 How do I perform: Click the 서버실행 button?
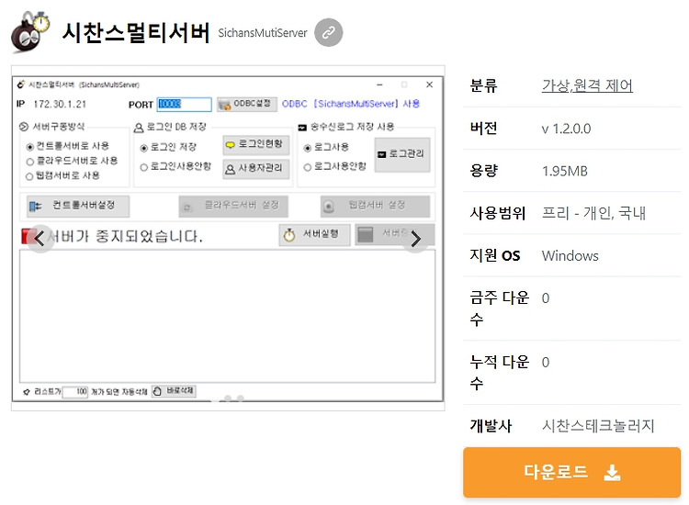pos(314,234)
